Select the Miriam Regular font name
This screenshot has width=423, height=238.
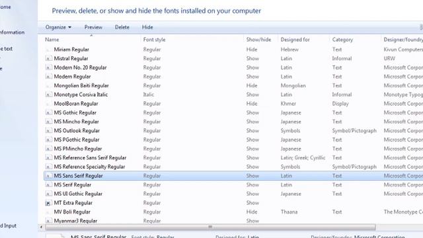point(71,50)
